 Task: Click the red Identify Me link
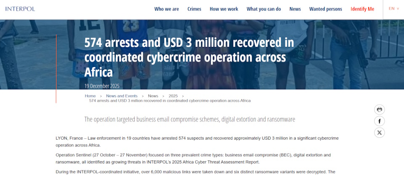[362, 9]
